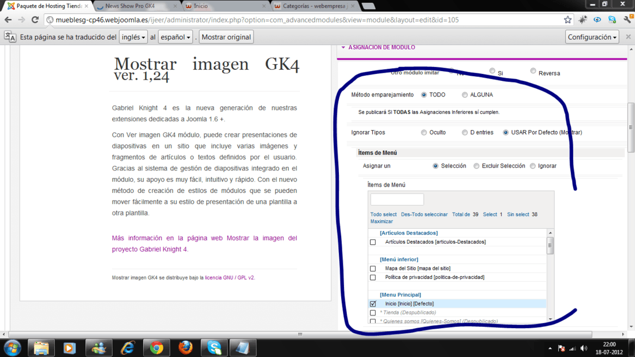Dismiss the translation bar with its X

(628, 37)
